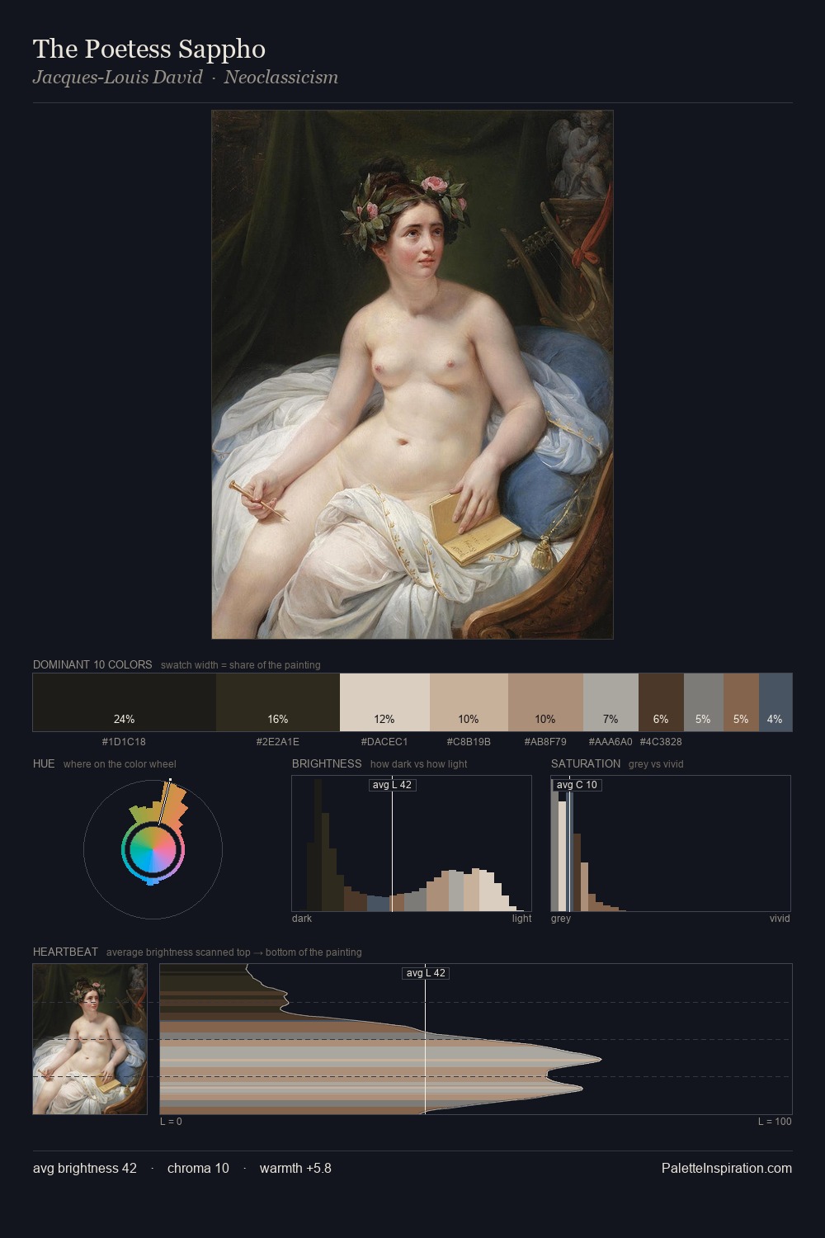Image resolution: width=825 pixels, height=1238 pixels.
Task: Click the 6% brown swatch #4C3828
Action: coord(661,702)
